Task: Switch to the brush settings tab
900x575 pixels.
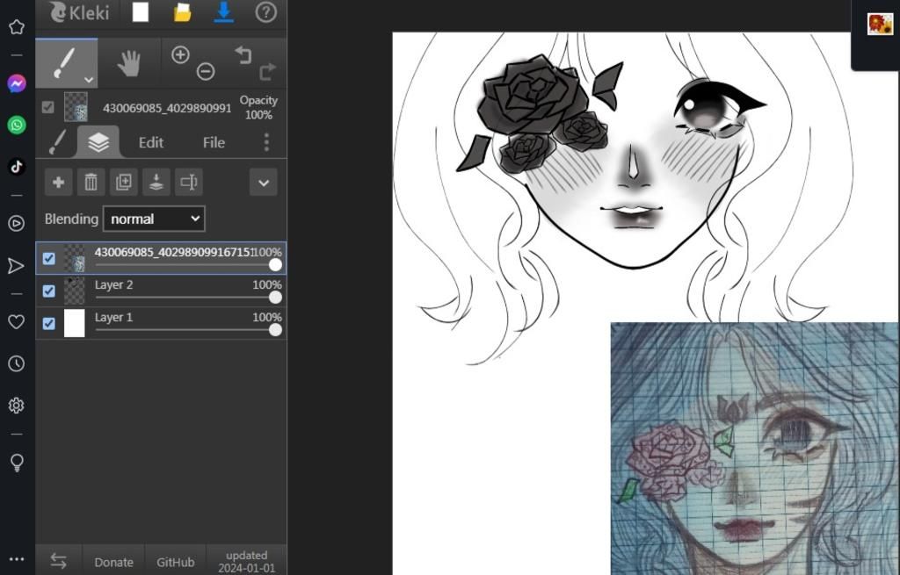Action: click(x=56, y=142)
